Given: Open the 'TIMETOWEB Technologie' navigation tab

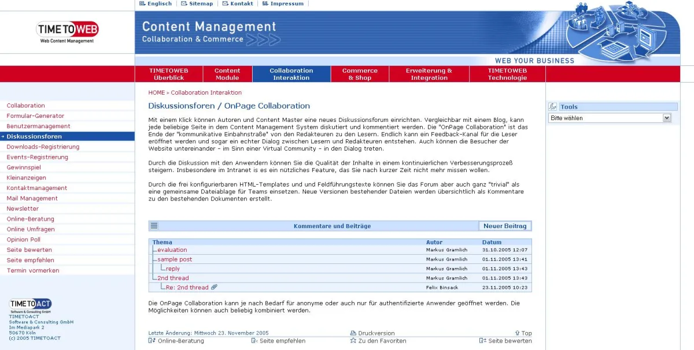Looking at the screenshot, I should [507, 73].
